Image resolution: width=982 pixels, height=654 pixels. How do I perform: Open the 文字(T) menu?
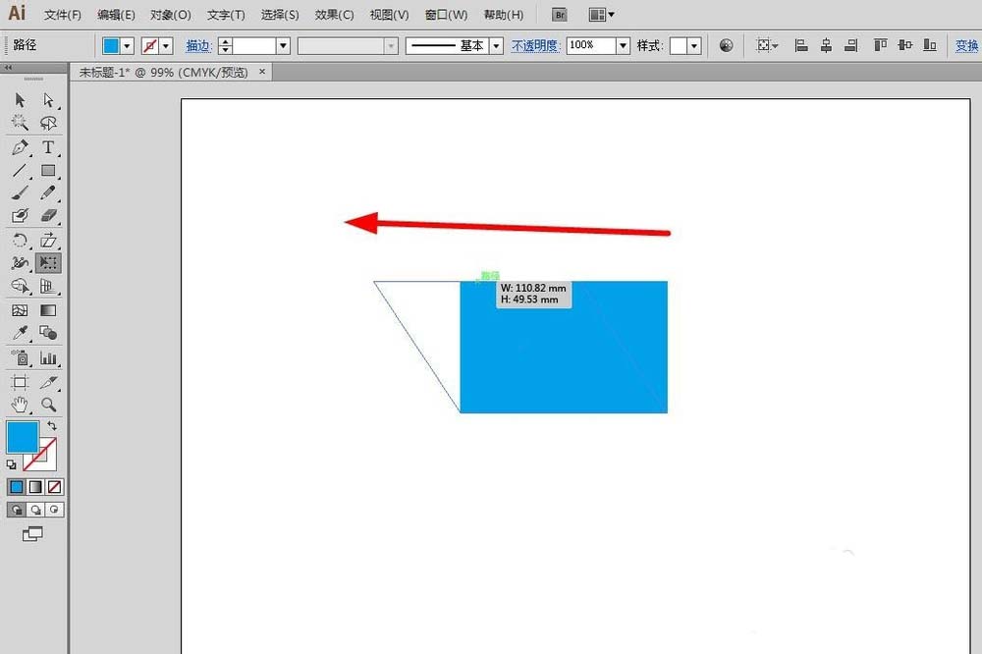(226, 15)
